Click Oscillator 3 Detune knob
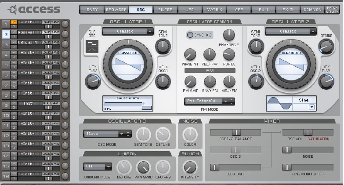The height and width of the screenshot is (185, 344). (x=163, y=134)
